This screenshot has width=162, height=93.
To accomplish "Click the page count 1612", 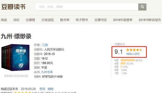I will [x=44, y=59].
